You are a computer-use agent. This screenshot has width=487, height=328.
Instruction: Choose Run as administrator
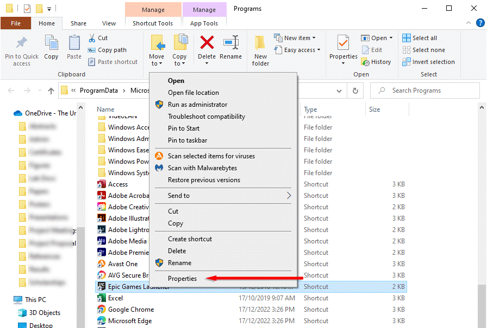(223, 105)
